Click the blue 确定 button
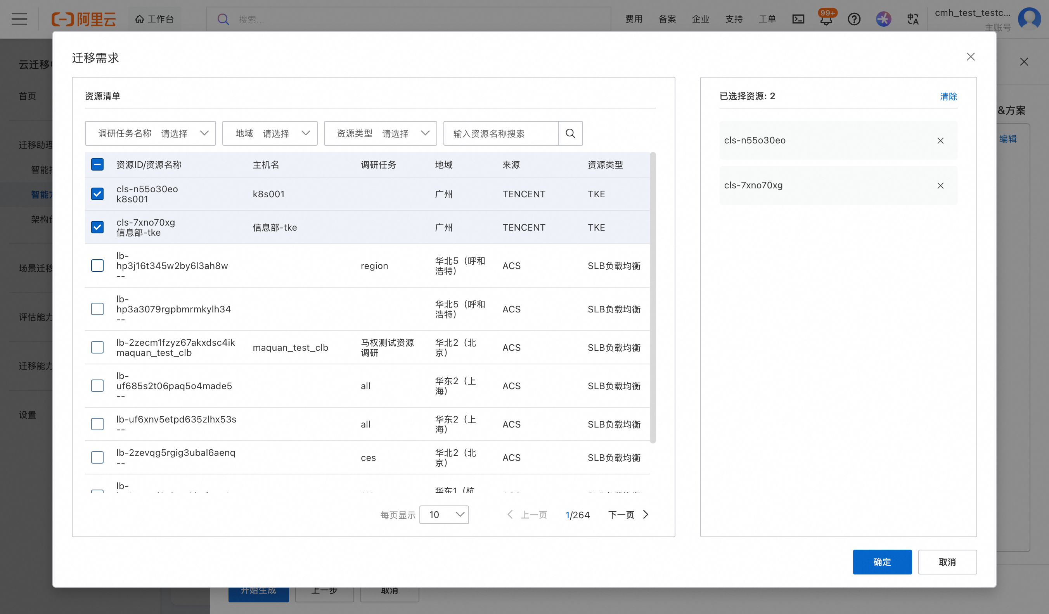Screen dimensions: 1049x614 click(882, 562)
